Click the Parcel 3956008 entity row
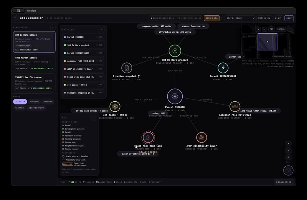307x200 pixels. [83, 37]
